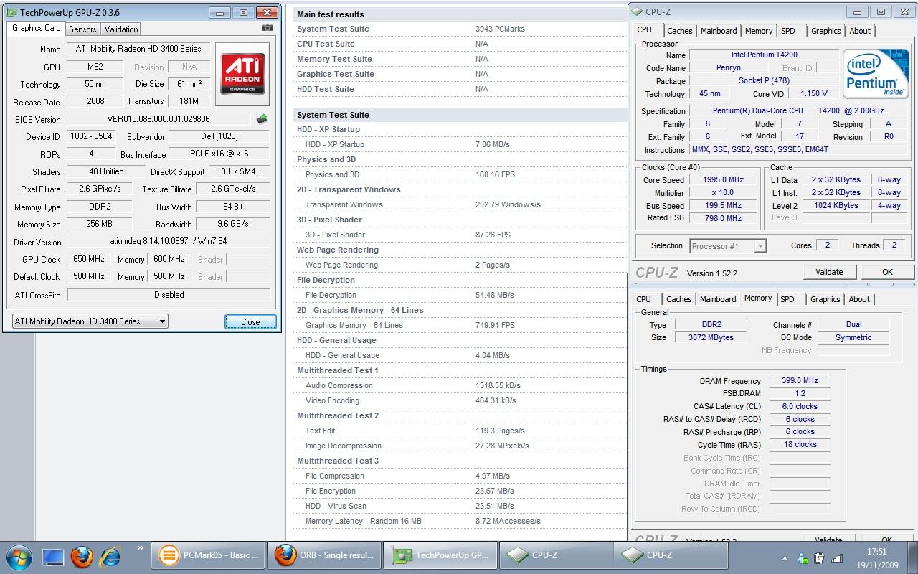Click the Close button in GPU-Z
The height and width of the screenshot is (574, 918).
[x=250, y=322]
